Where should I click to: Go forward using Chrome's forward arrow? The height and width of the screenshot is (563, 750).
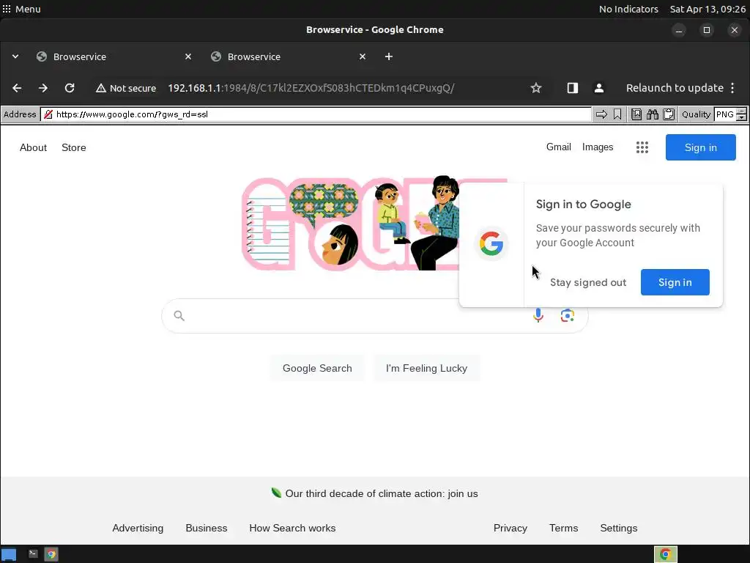43,88
